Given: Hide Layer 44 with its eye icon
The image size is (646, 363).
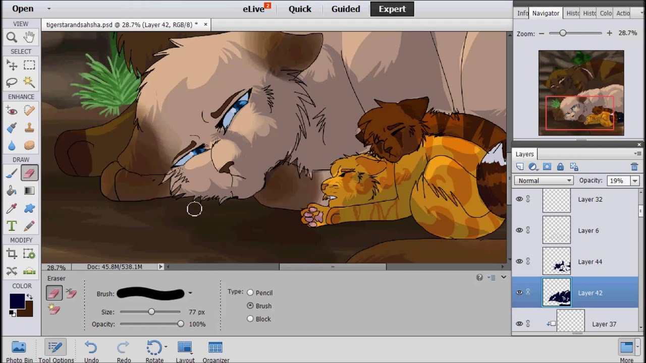Looking at the screenshot, I should point(519,262).
